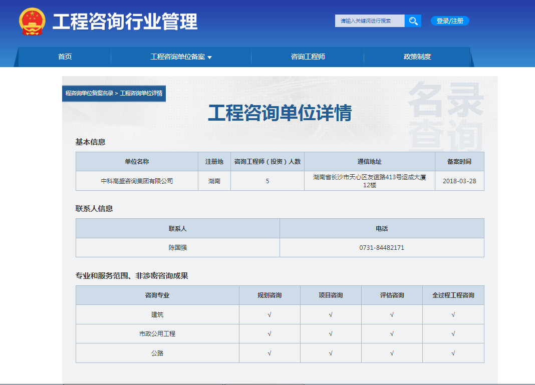The height and width of the screenshot is (385, 535).
Task: Click the 市政公用工程 row's 项目咨询 check mark
Action: pyautogui.click(x=331, y=334)
